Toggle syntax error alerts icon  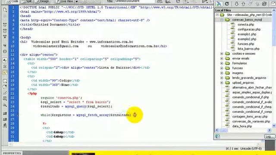5,72
